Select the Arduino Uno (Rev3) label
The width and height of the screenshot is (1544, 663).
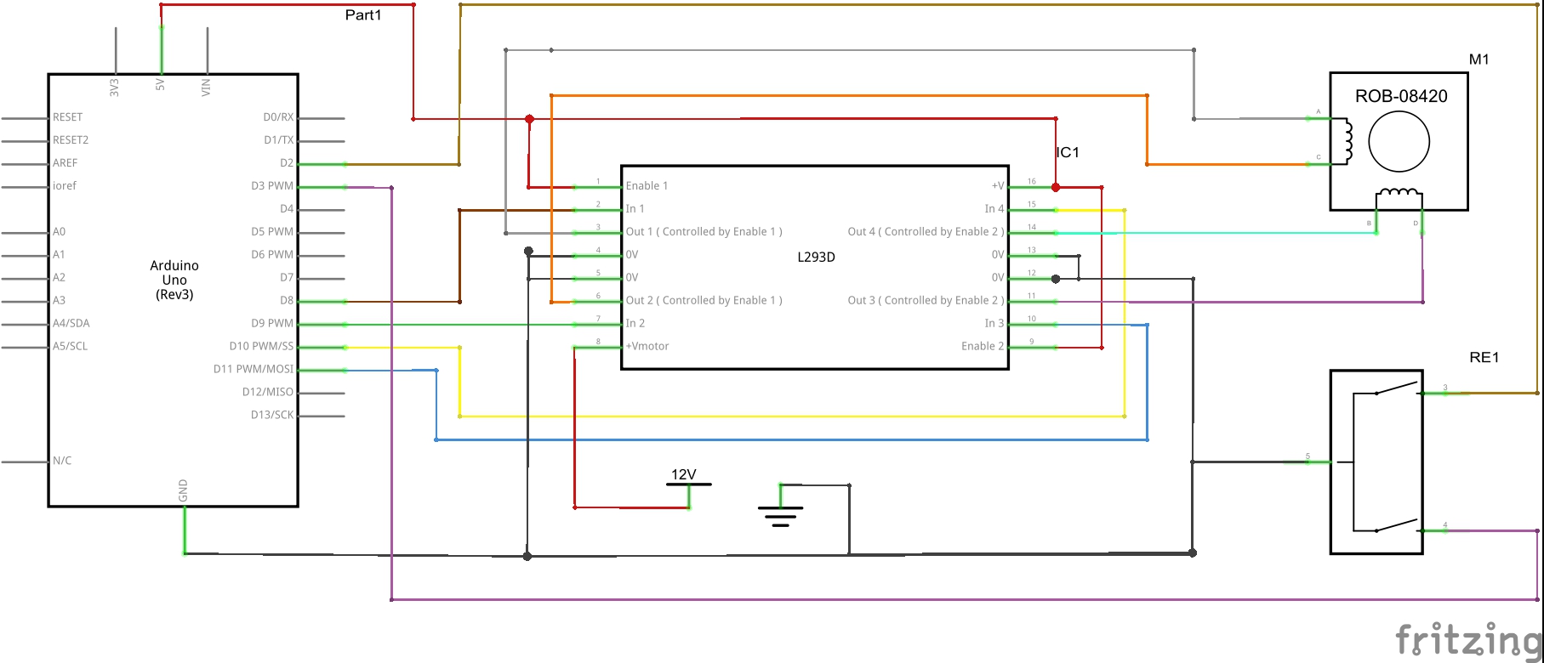click(174, 280)
